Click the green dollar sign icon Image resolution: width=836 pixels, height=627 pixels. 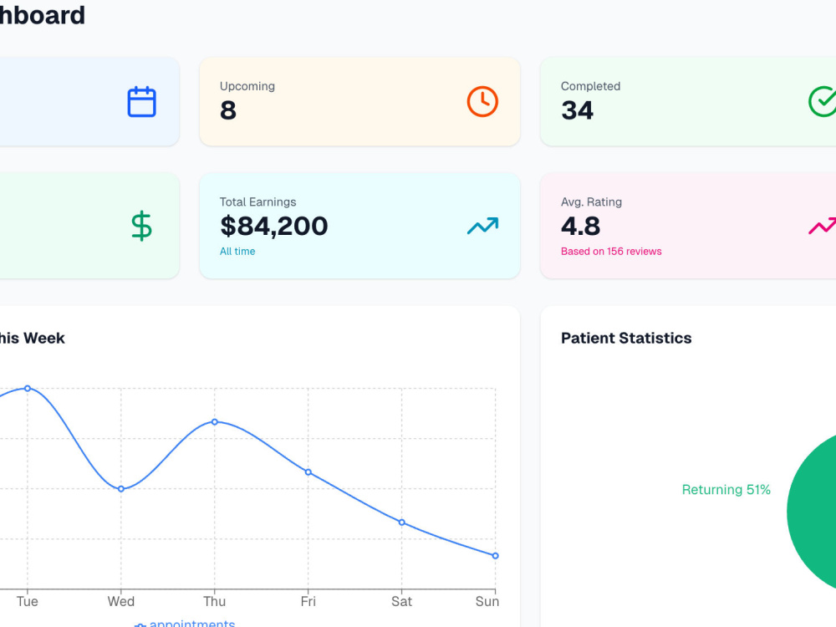(x=142, y=226)
